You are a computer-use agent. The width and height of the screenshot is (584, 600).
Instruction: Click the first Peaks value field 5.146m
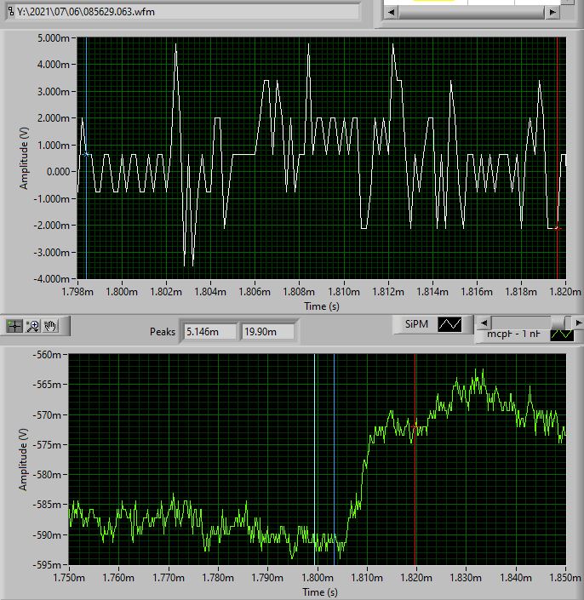tap(209, 331)
